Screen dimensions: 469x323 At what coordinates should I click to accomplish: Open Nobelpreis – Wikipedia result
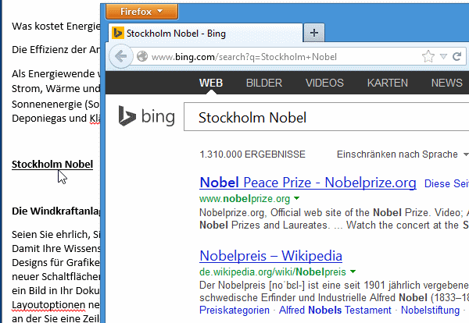click(x=270, y=256)
